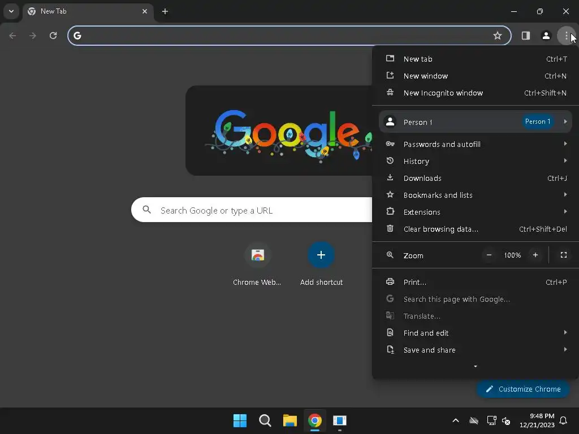Open a New Incognito window
The width and height of the screenshot is (579, 434).
pyautogui.click(x=475, y=93)
